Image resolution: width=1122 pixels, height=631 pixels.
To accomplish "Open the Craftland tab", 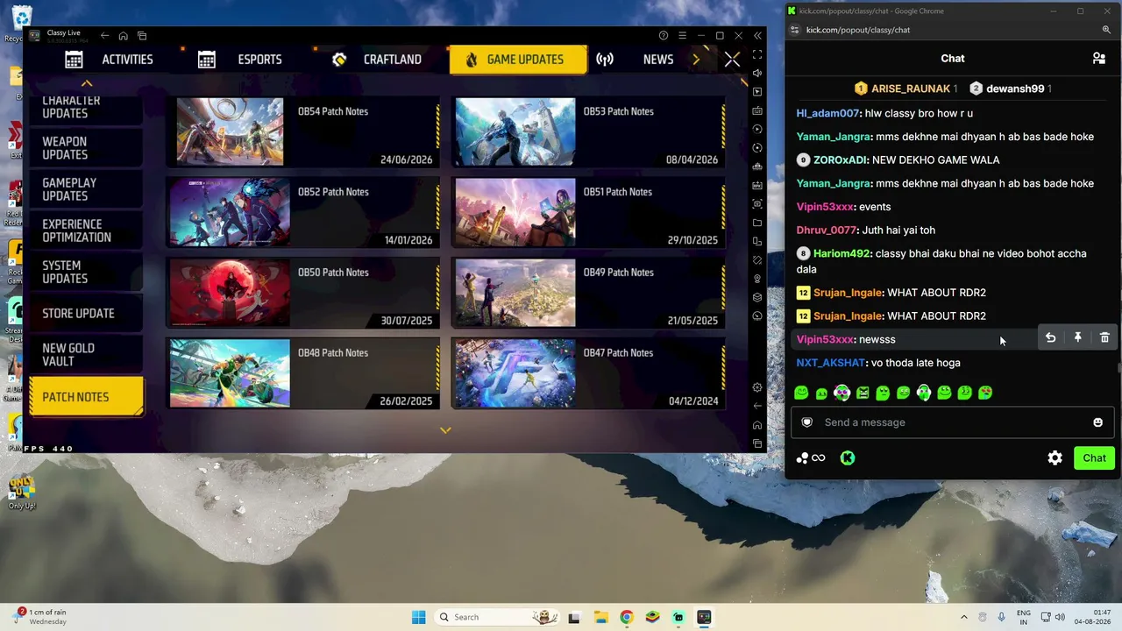I will [377, 60].
